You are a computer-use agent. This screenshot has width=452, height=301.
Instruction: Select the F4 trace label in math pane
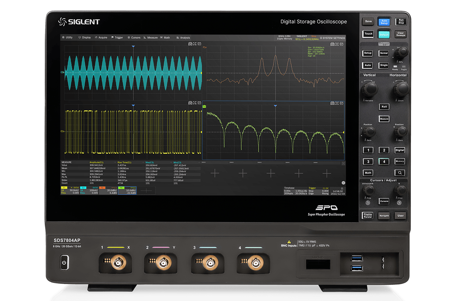pyautogui.click(x=205, y=106)
